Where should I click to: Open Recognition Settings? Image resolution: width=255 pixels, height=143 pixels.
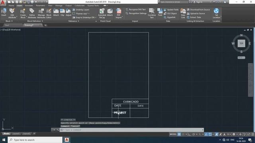coord(136,14)
